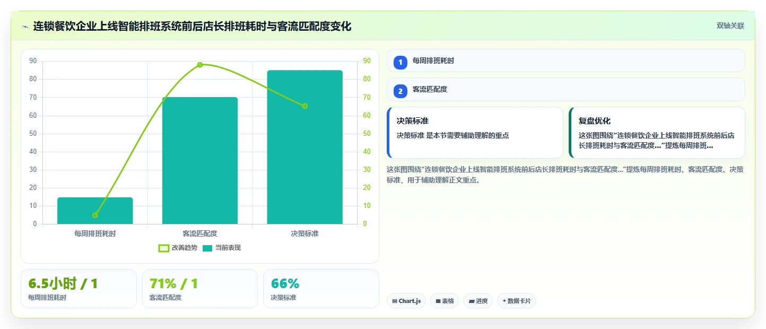Click the icon inside the Chart.js chip
766x329 pixels.
click(395, 301)
